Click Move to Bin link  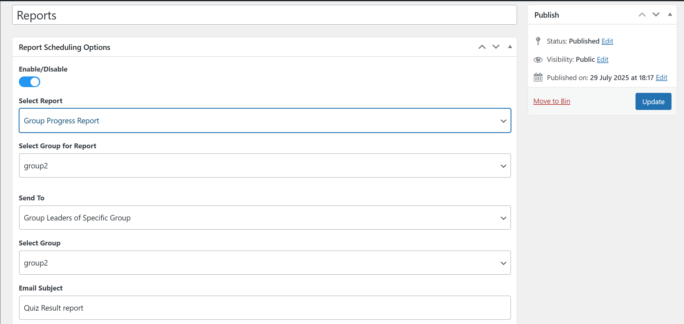[552, 101]
